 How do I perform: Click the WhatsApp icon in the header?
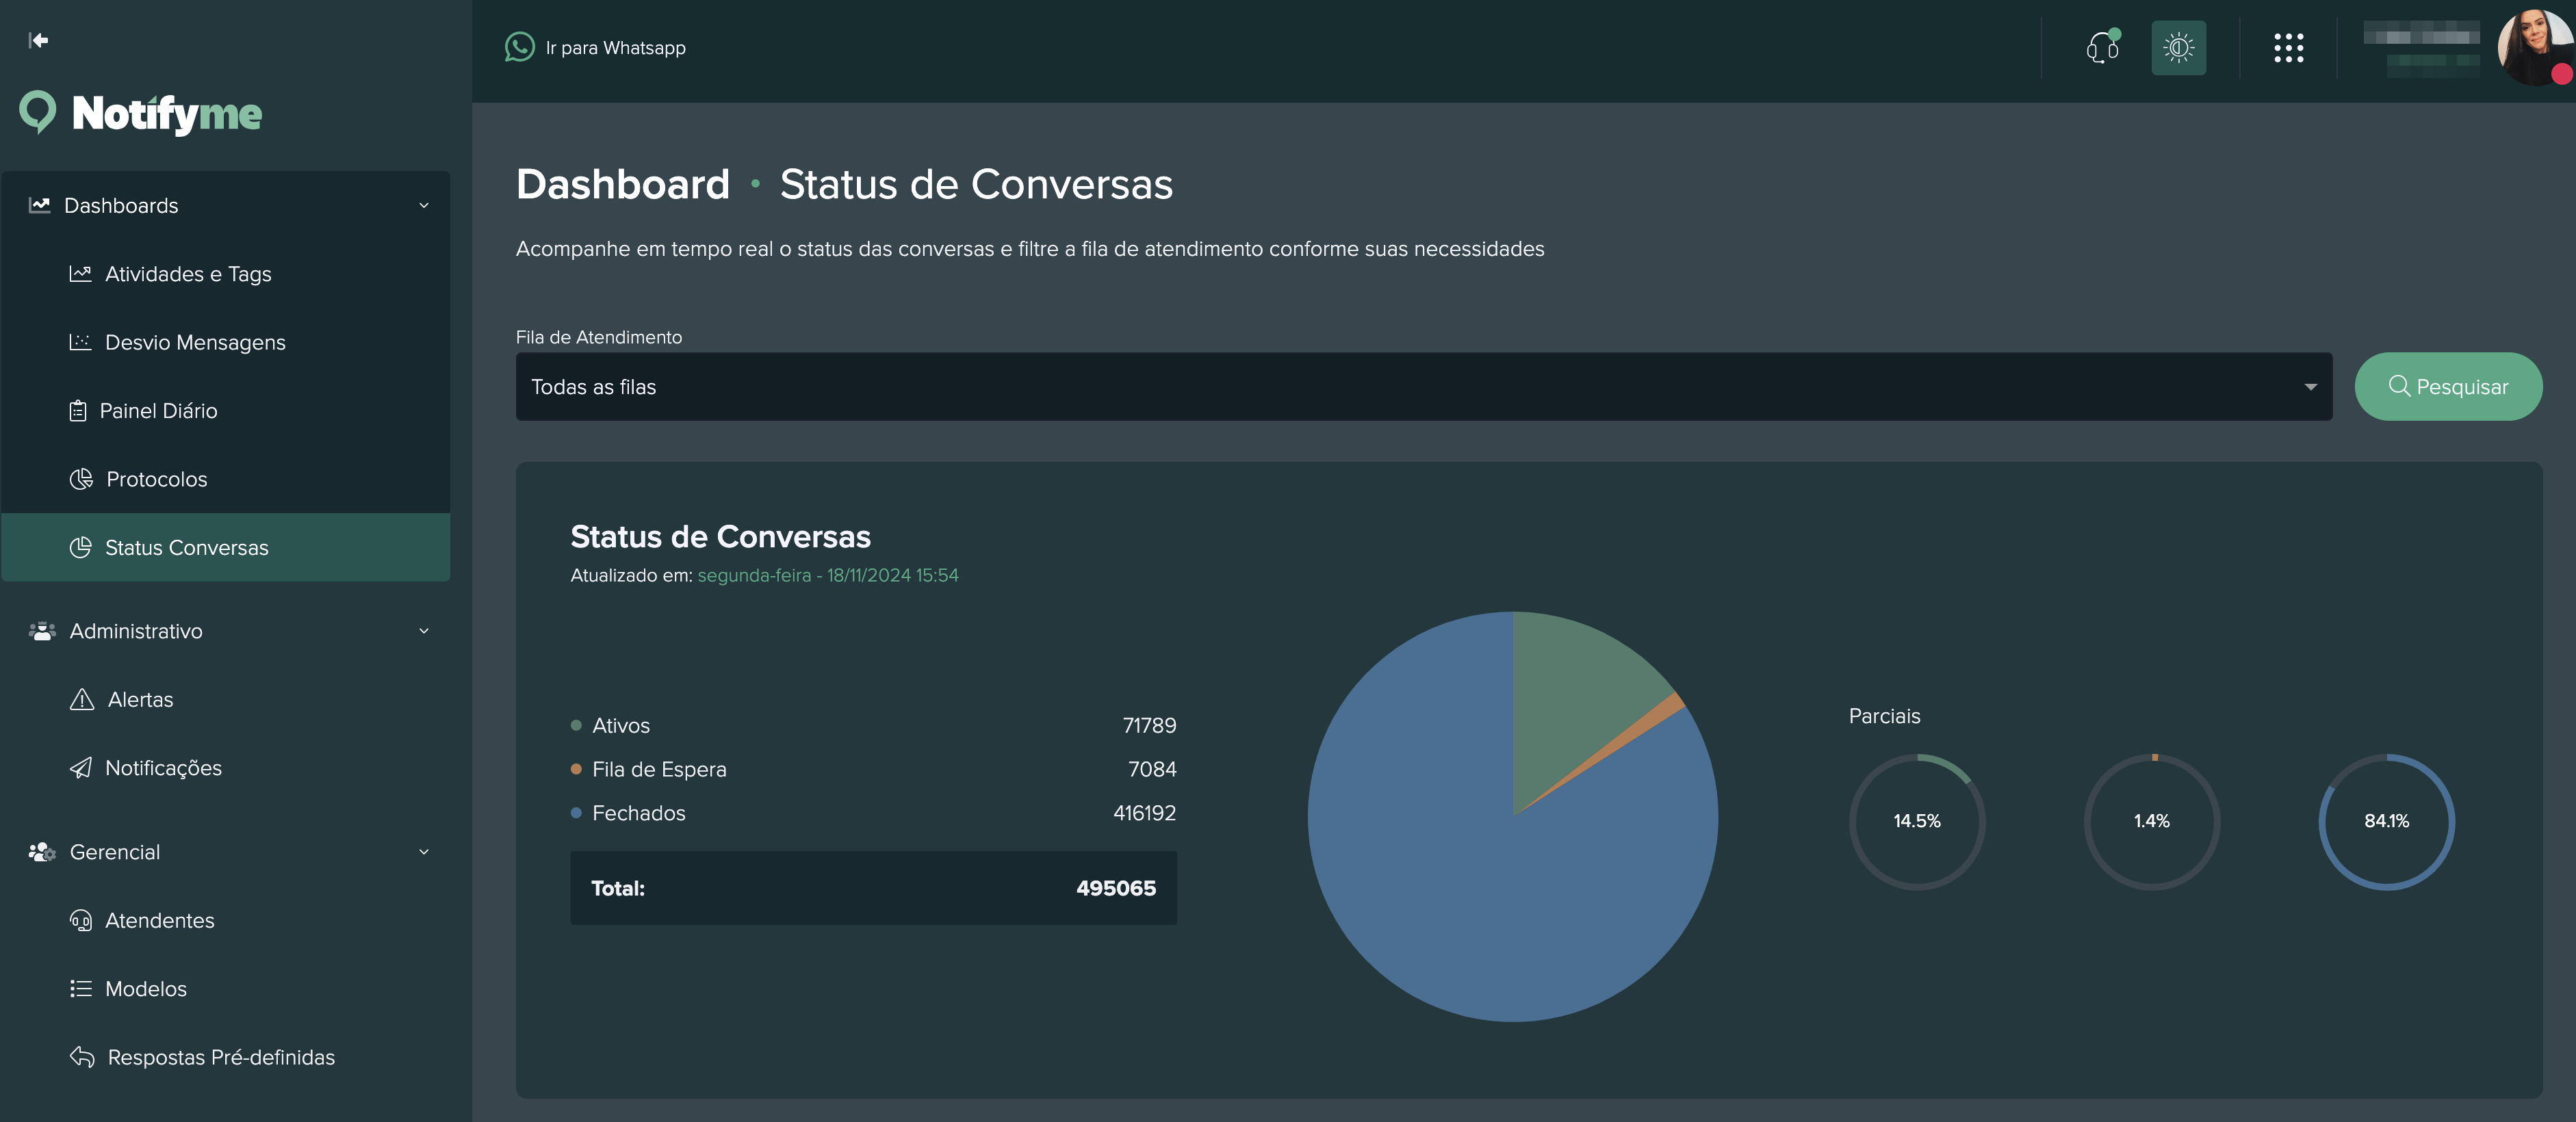[x=520, y=47]
